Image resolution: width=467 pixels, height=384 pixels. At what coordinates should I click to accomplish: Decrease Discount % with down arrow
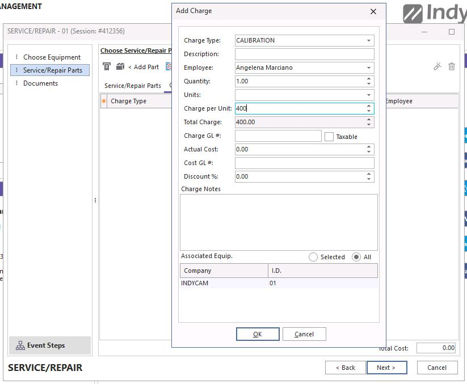(369, 179)
